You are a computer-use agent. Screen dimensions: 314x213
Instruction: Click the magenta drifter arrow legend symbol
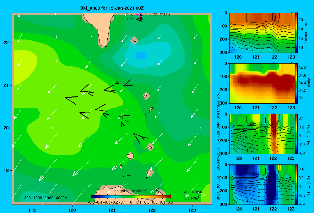[x=138, y=15]
